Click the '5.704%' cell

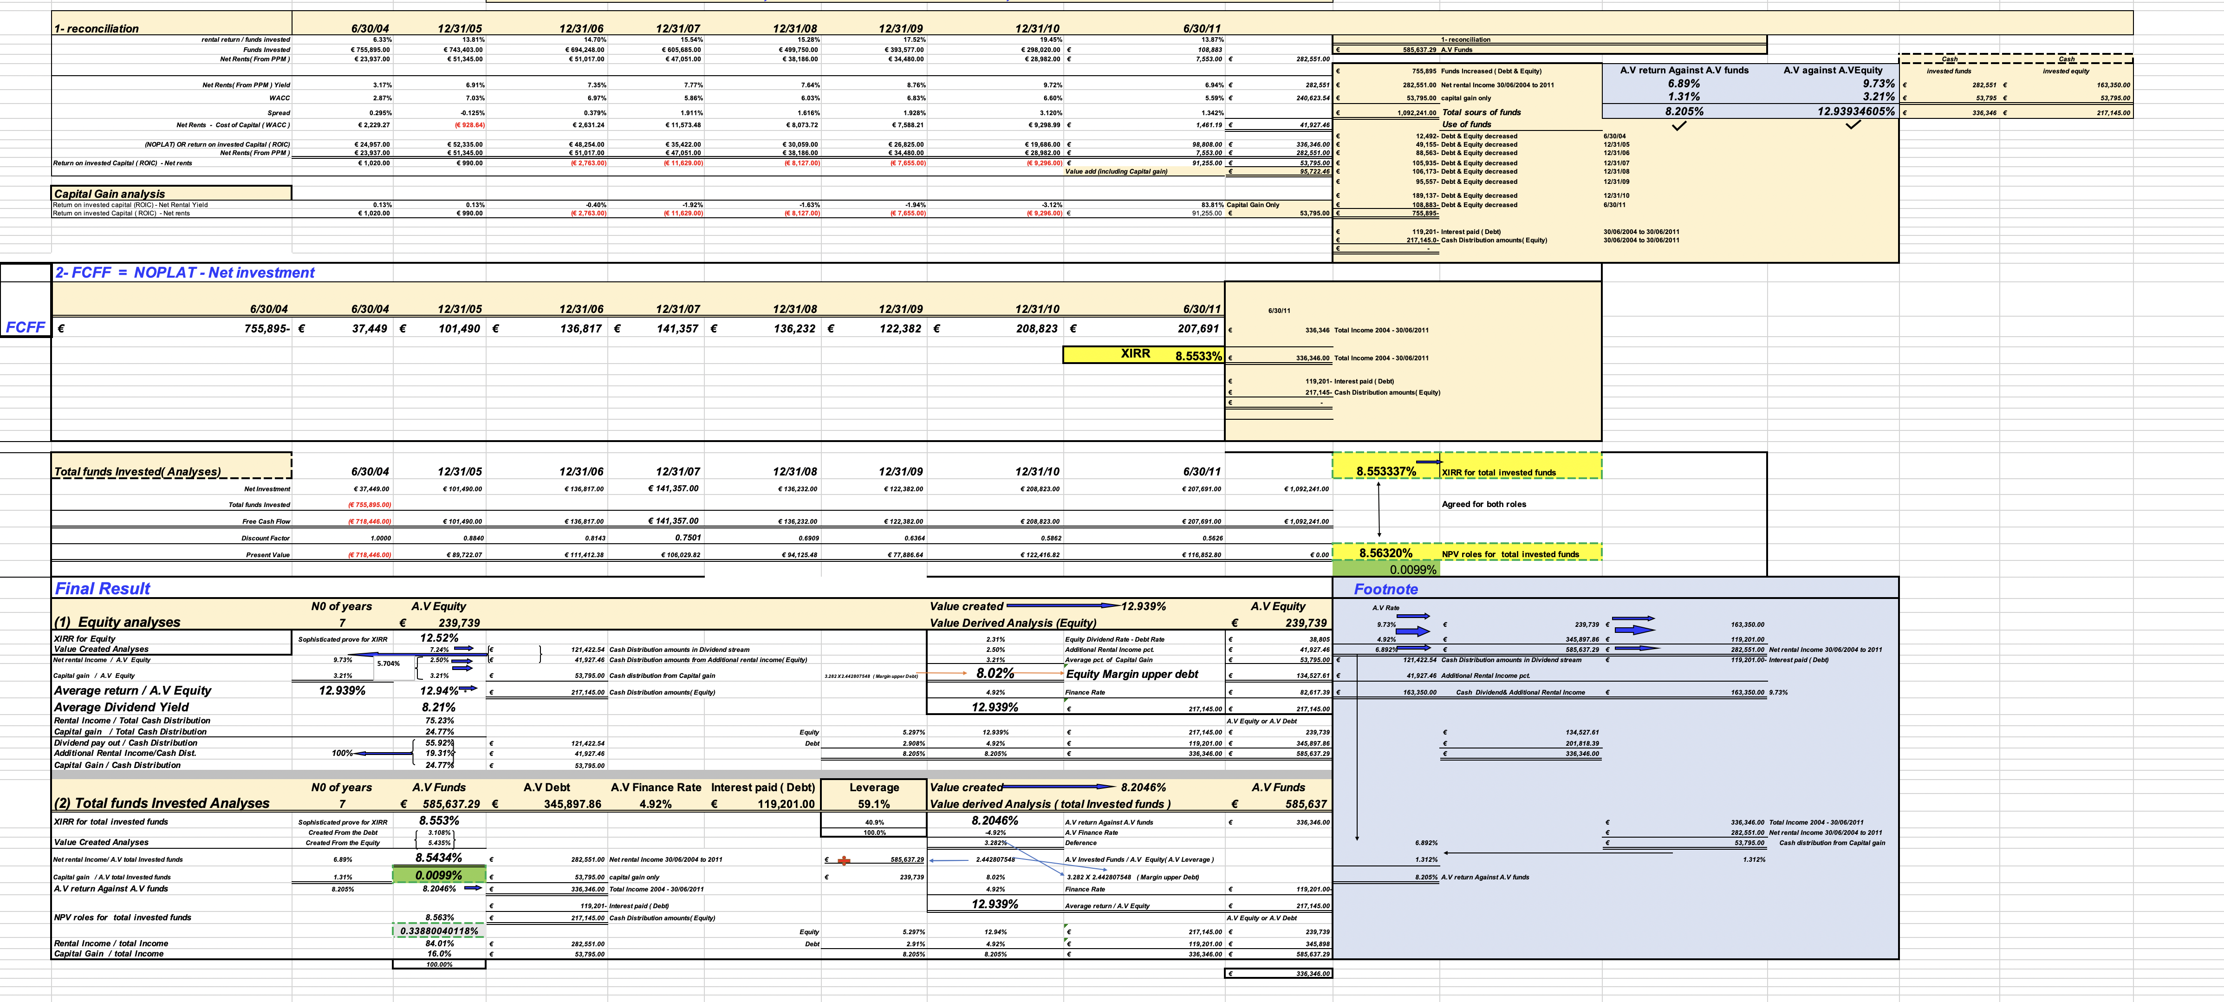point(389,664)
